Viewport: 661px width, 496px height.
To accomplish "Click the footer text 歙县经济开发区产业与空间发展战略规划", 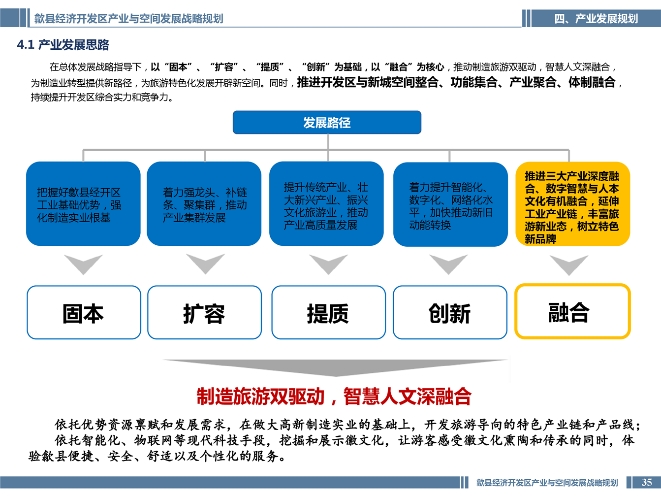I will 547,483.
